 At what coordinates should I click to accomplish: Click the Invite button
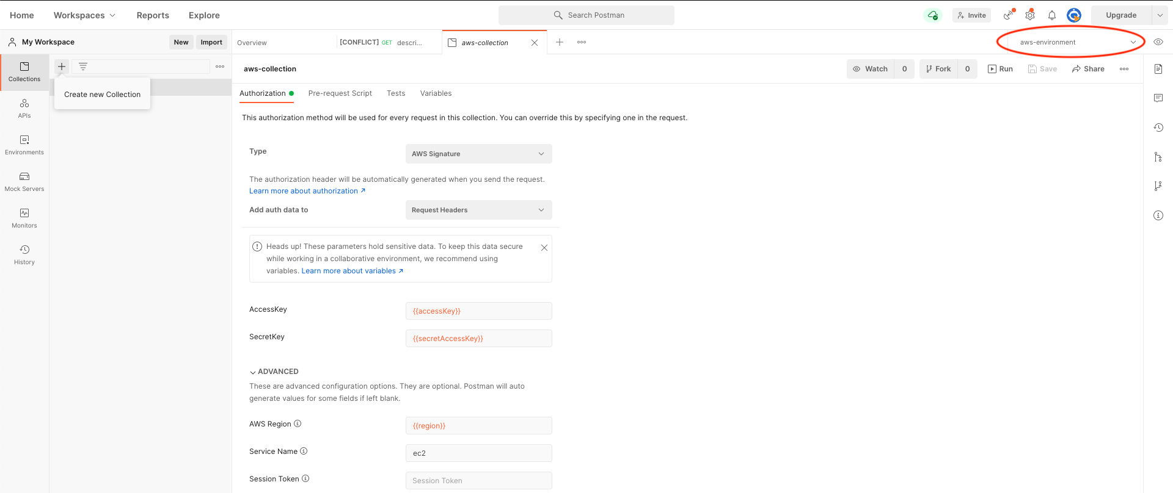(971, 15)
